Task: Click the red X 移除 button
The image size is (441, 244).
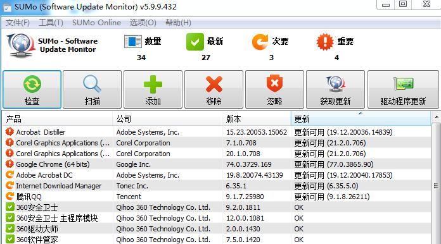Action: point(214,90)
